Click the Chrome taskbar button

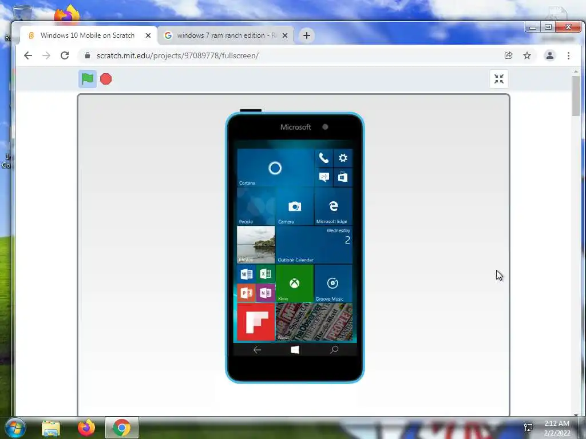122,428
